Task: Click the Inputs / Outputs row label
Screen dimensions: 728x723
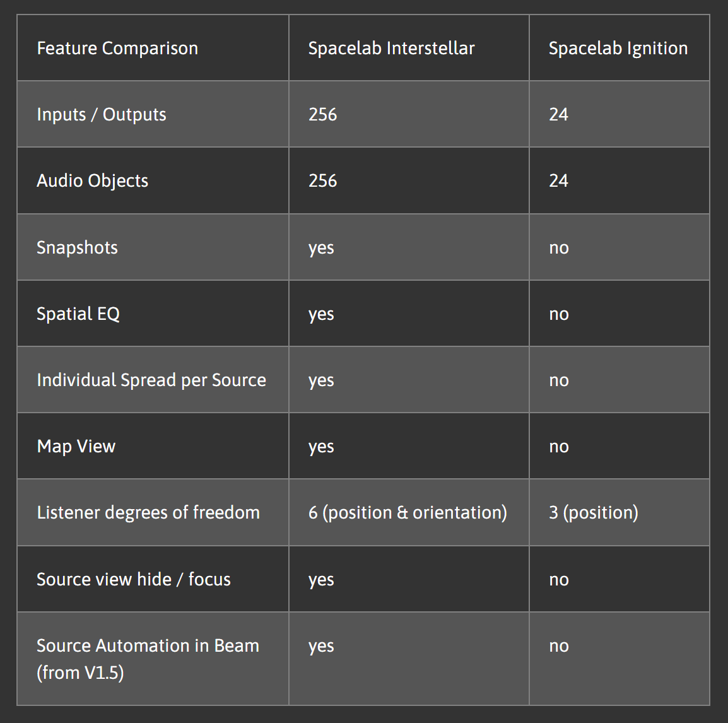Action: [102, 115]
